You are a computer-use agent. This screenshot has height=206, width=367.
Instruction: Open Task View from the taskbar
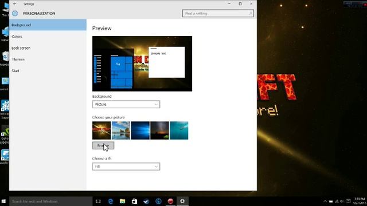click(98, 201)
